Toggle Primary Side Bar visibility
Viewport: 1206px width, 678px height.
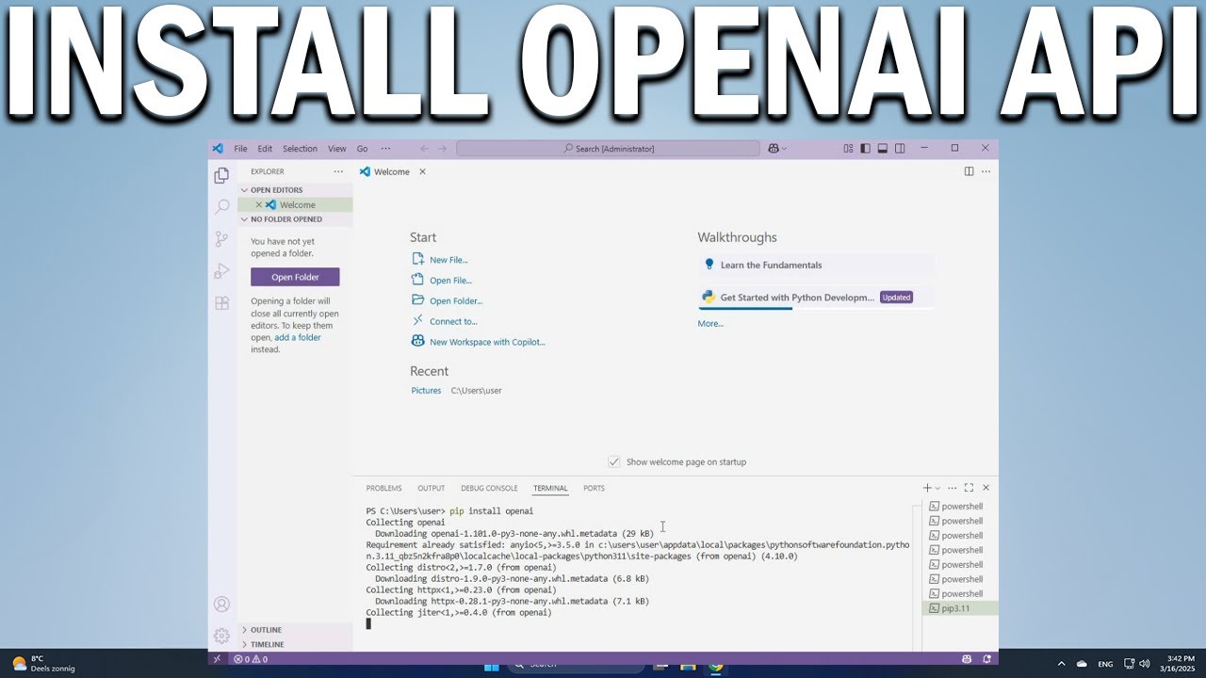pos(865,148)
